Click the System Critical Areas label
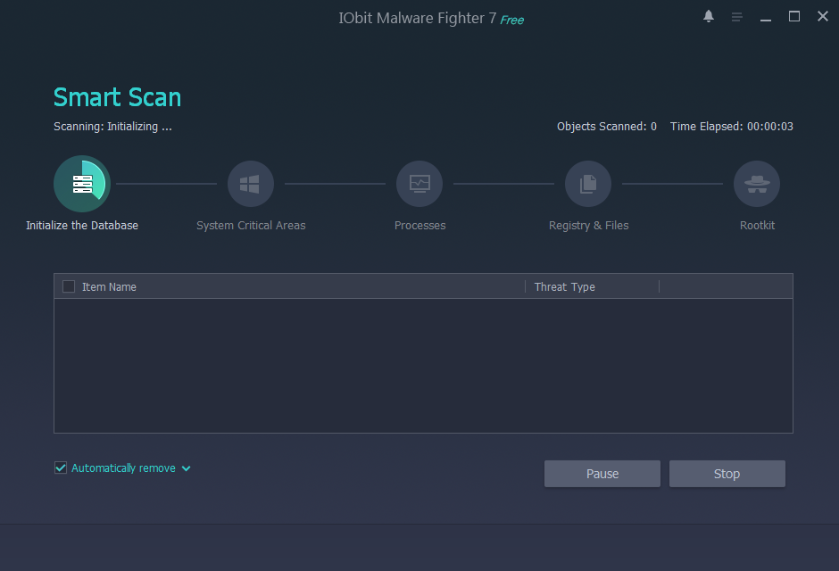 pyautogui.click(x=251, y=226)
